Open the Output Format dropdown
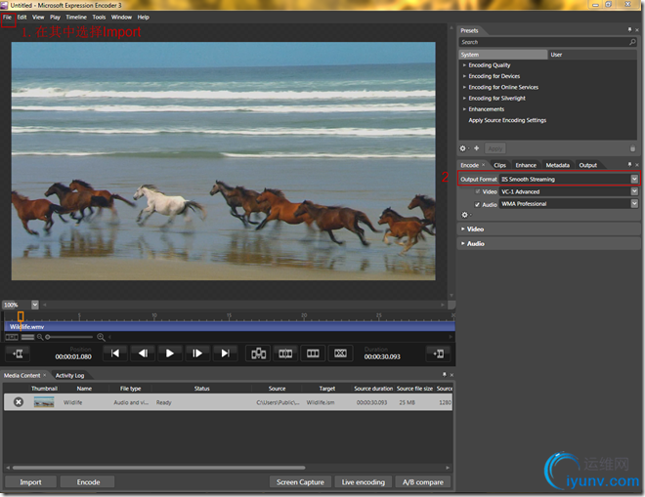 634,179
